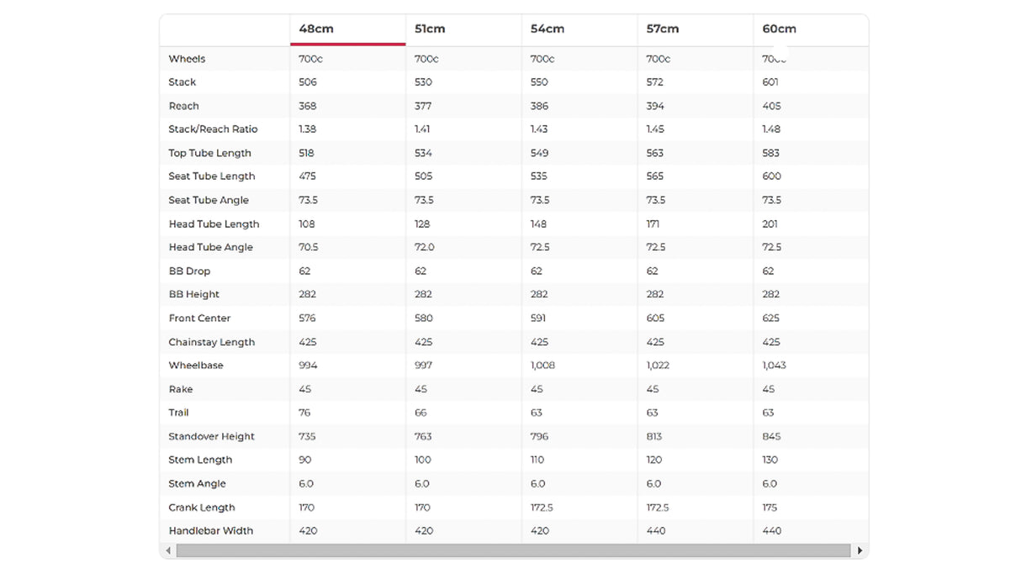Select the Head Tube Angle row label
Viewport: 1021px width, 574px height.
pos(210,247)
